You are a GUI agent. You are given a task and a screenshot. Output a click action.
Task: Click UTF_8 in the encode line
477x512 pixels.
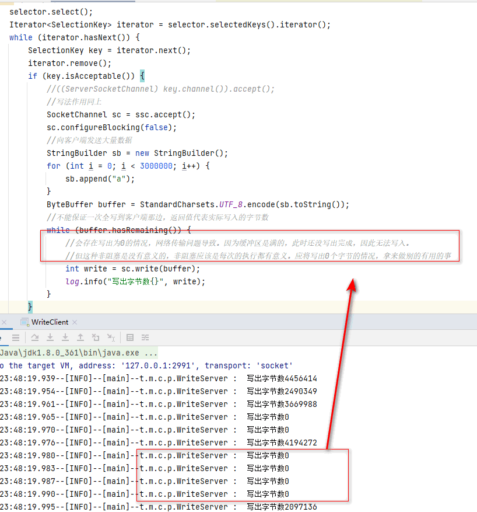click(231, 205)
